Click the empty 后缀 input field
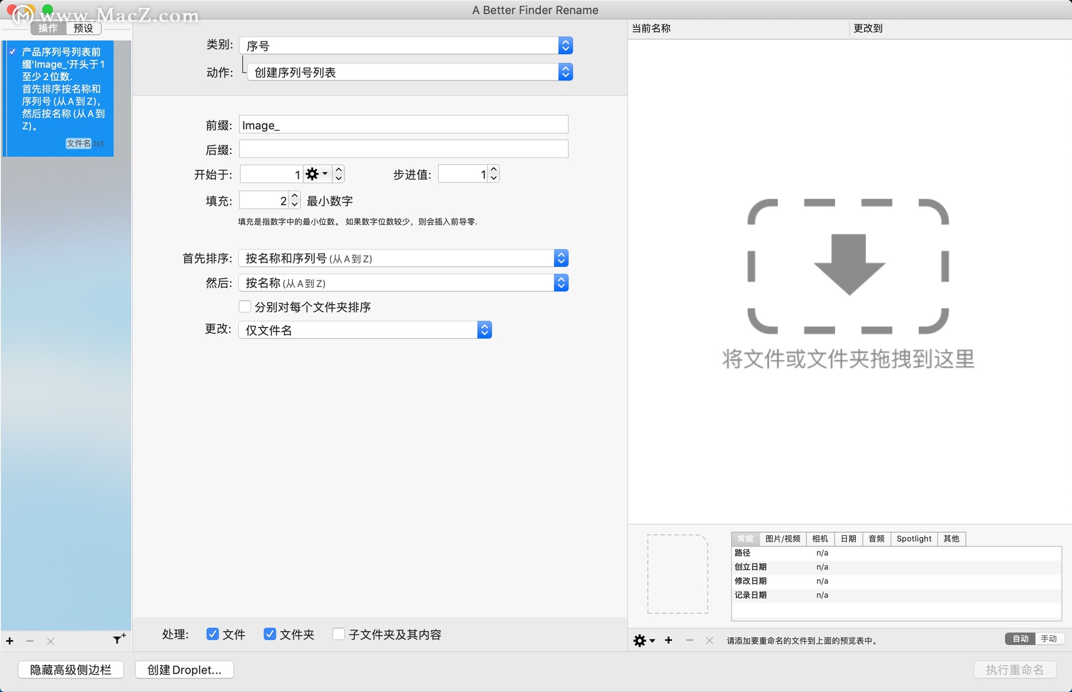This screenshot has height=692, width=1072. [x=404, y=149]
